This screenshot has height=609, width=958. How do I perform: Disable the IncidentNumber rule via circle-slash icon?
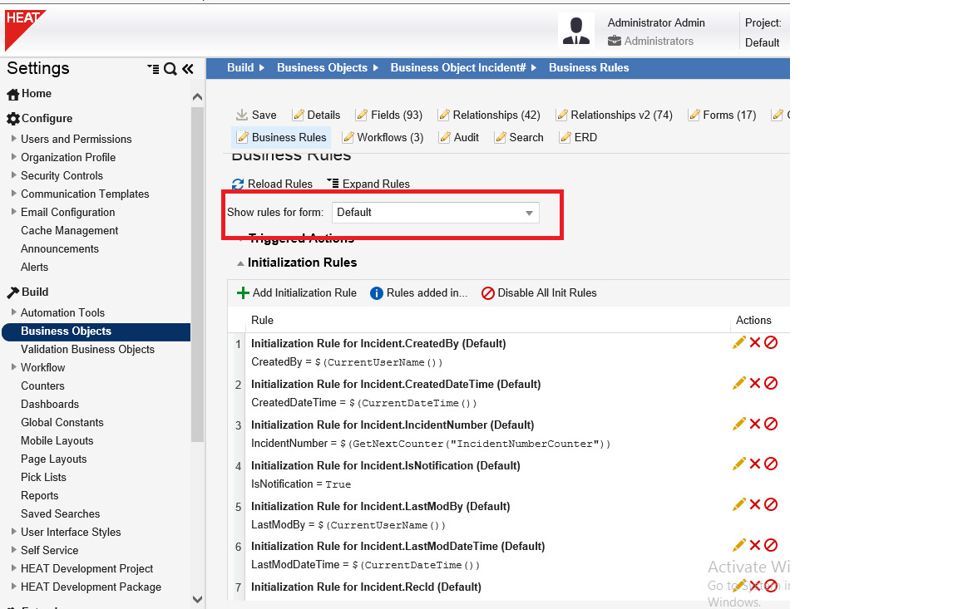[771, 424]
